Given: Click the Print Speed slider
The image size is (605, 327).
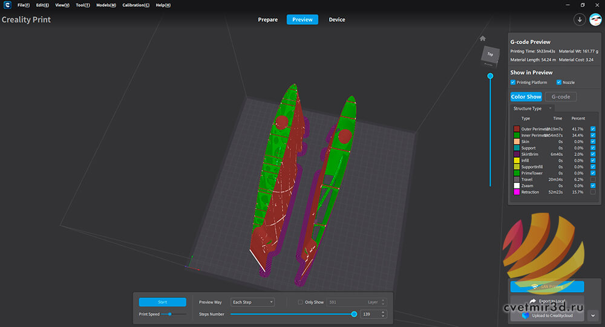Looking at the screenshot, I should click(x=173, y=314).
